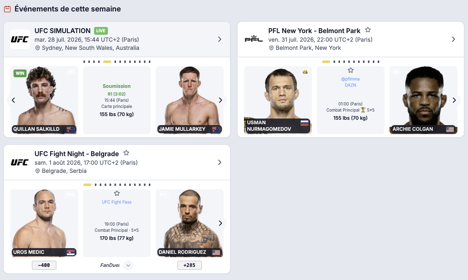
Task: Click Uros Medic -400 odds button
Action: pyautogui.click(x=44, y=265)
